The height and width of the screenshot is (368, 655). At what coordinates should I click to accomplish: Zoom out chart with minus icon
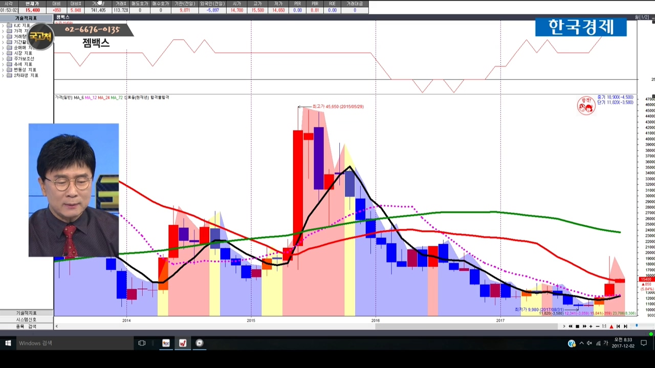(x=598, y=326)
